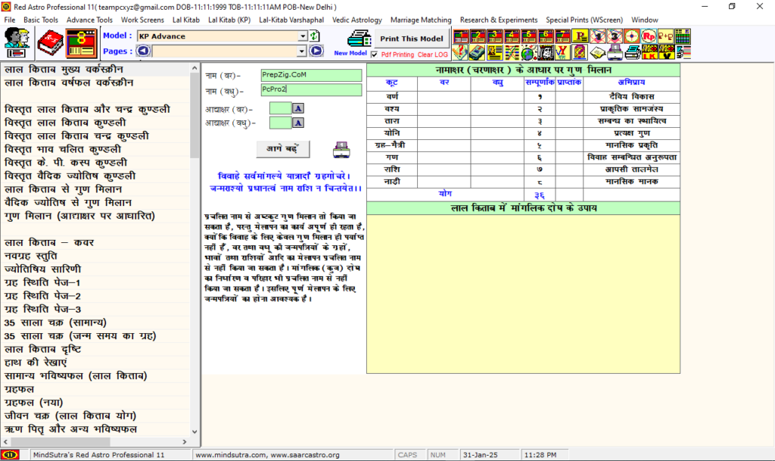This screenshot has height=461, width=775.
Task: Click the yellow P icon
Action: click(x=580, y=36)
